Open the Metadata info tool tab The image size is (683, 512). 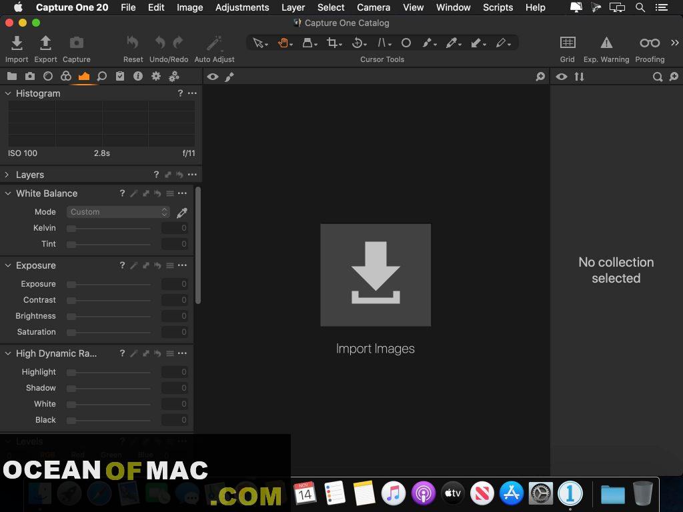point(138,77)
